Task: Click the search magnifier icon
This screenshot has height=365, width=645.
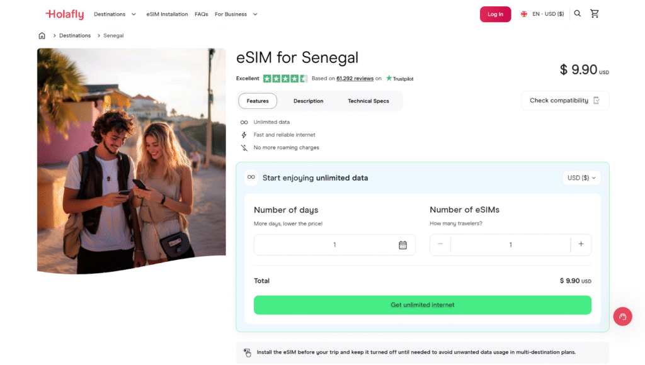Action: [x=578, y=14]
